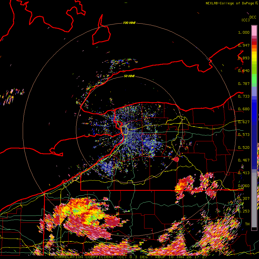Click the 0.733 color bar value
The height and width of the screenshot is (259, 259).
pos(244,96)
